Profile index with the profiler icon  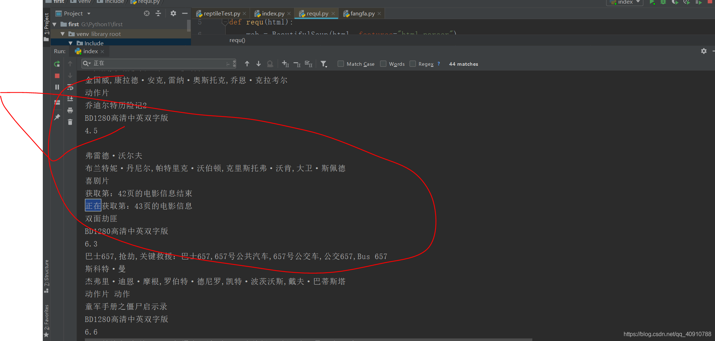687,2
